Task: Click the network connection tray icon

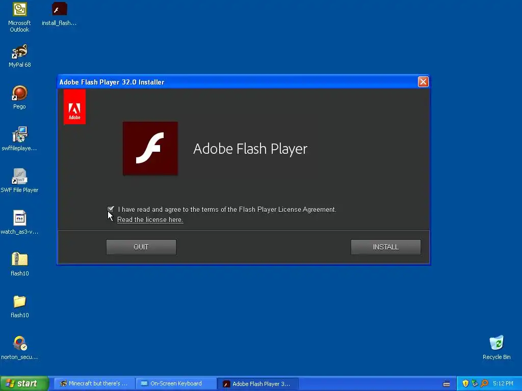Action: (x=475, y=383)
